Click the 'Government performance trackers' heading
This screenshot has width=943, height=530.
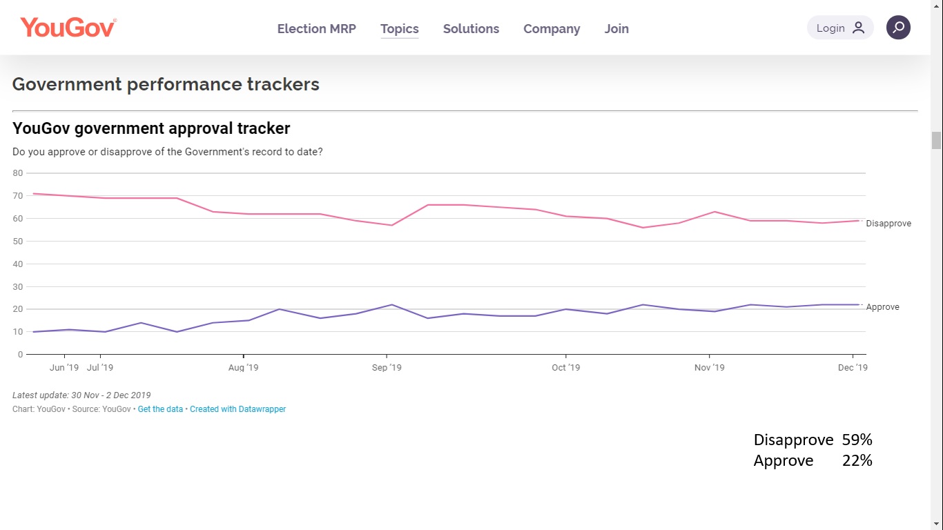click(x=166, y=84)
